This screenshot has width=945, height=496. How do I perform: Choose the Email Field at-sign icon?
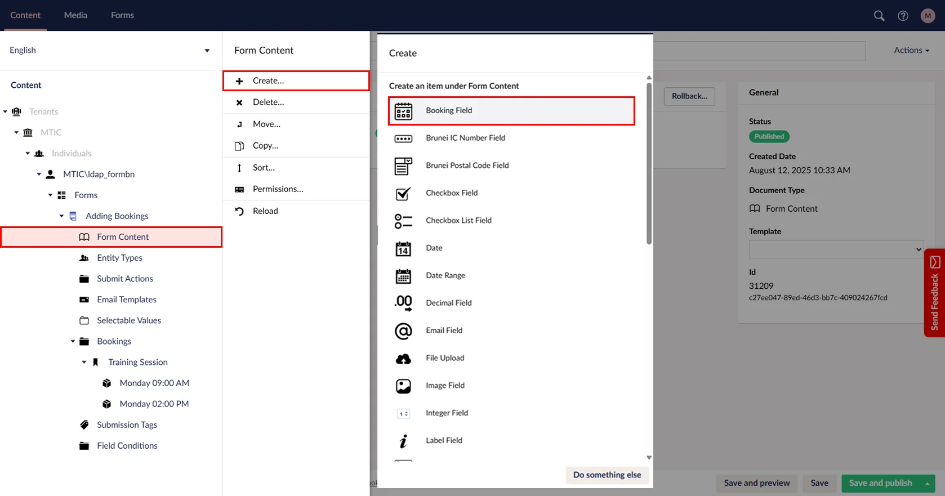pyautogui.click(x=403, y=331)
